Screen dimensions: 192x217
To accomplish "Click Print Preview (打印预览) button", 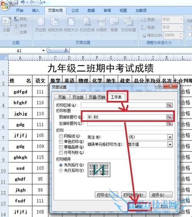I will pyautogui.click(x=134, y=195).
